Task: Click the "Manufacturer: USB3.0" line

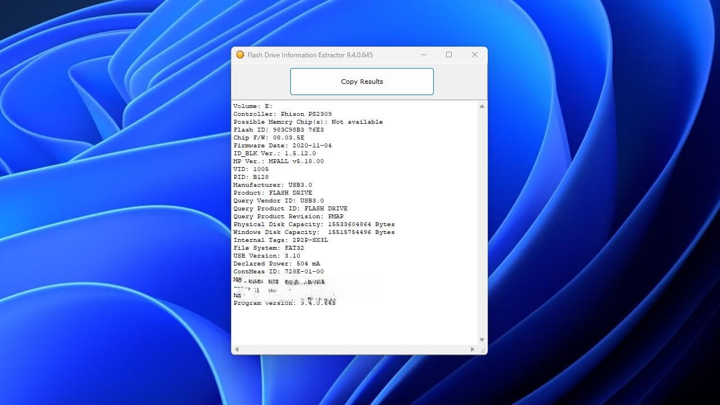Action: 273,184
